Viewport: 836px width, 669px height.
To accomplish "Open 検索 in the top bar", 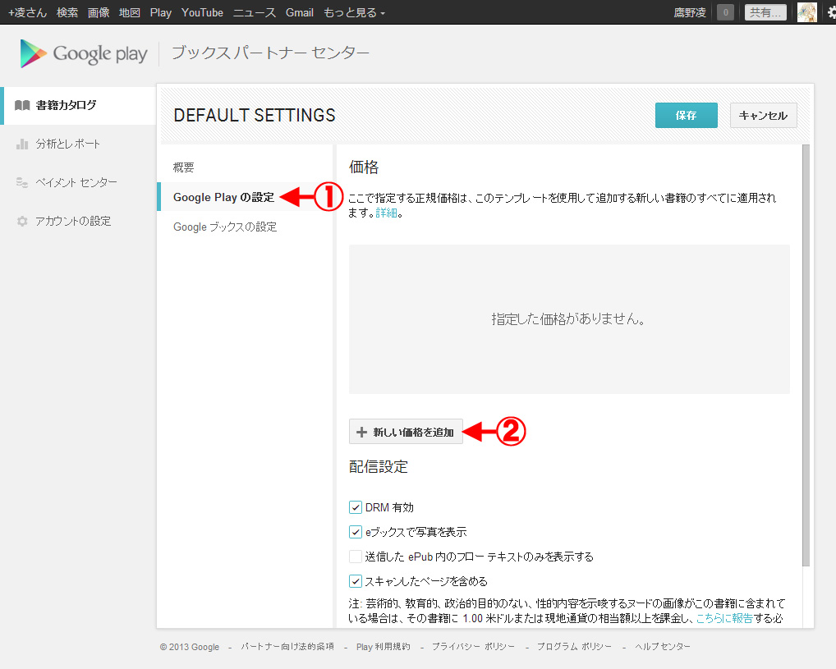I will tap(67, 12).
